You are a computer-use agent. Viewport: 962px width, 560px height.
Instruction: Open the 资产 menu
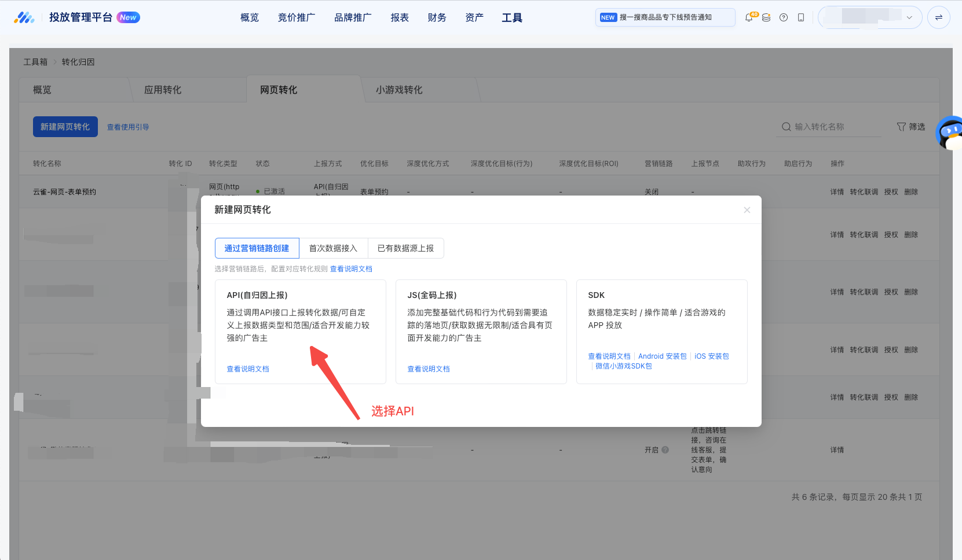coord(474,17)
